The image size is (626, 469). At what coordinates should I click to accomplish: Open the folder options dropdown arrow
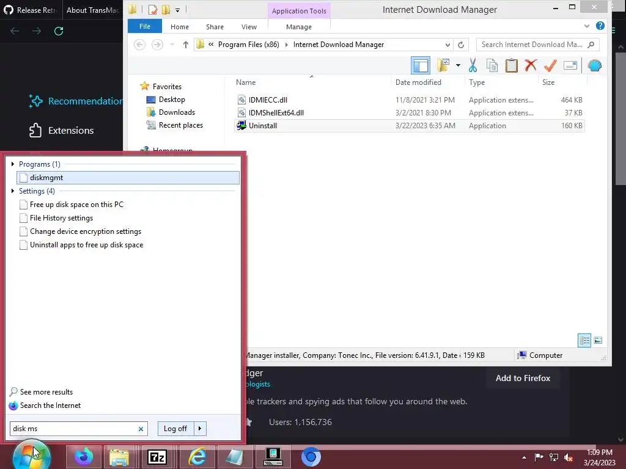[x=458, y=65]
